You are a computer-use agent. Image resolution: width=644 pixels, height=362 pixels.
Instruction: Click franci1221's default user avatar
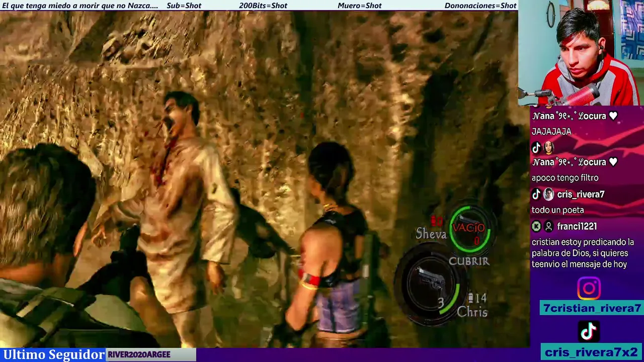(548, 226)
